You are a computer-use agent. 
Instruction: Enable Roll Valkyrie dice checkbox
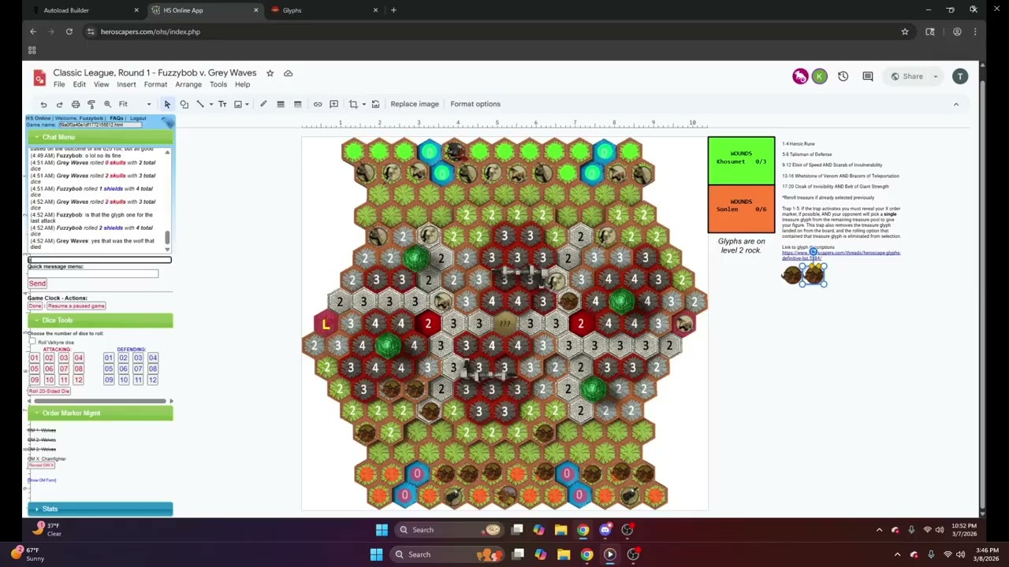pos(32,342)
